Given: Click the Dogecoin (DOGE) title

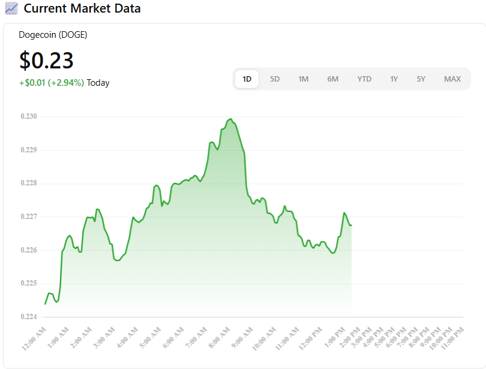Looking at the screenshot, I should (x=53, y=35).
